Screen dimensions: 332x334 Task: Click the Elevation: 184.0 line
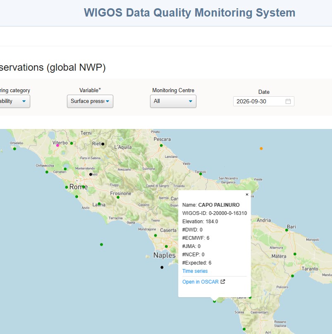tap(200, 222)
